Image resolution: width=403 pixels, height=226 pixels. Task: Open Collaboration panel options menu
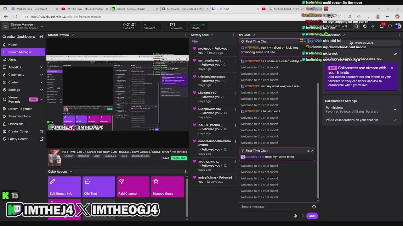399,35
